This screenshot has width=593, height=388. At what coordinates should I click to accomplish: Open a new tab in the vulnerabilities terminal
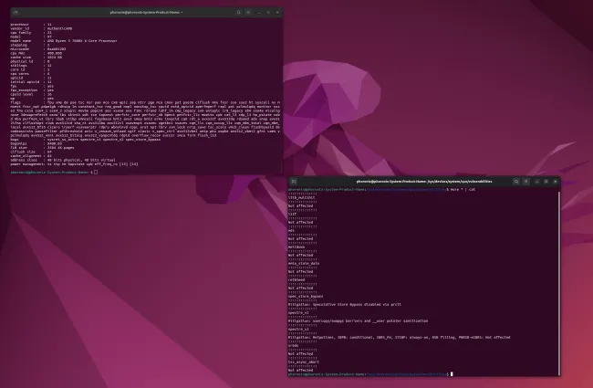pyautogui.click(x=294, y=182)
